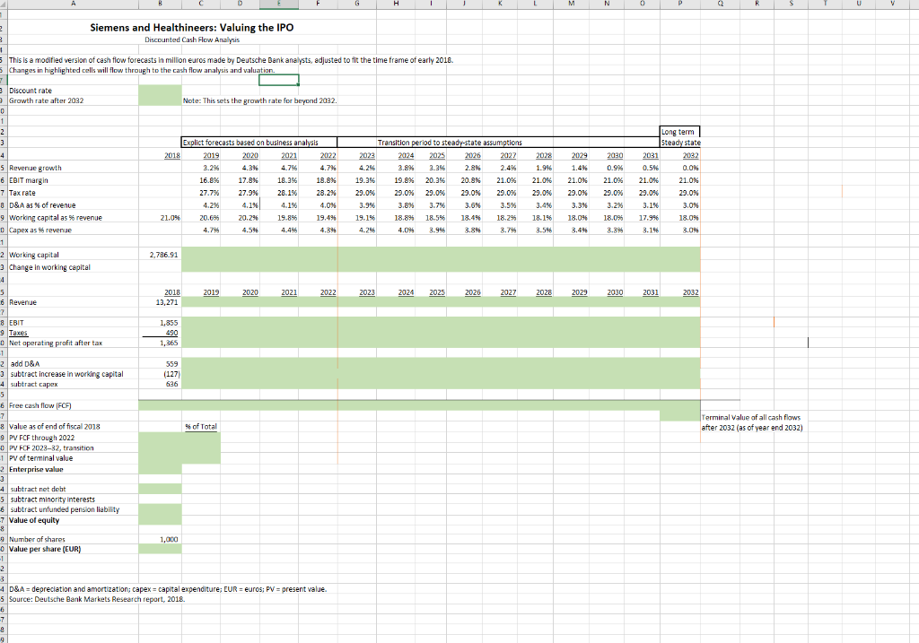Select the 2018 working capital percentage 21.0%
919x643 pixels.
[170, 218]
